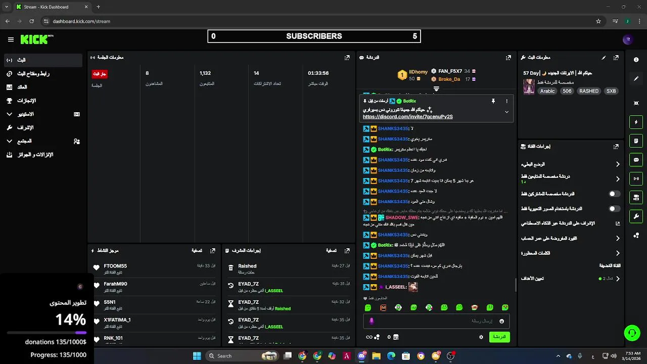Screen dimensions: 647x364
Task: Open the emoji picker in message box
Action: [x=501, y=321]
